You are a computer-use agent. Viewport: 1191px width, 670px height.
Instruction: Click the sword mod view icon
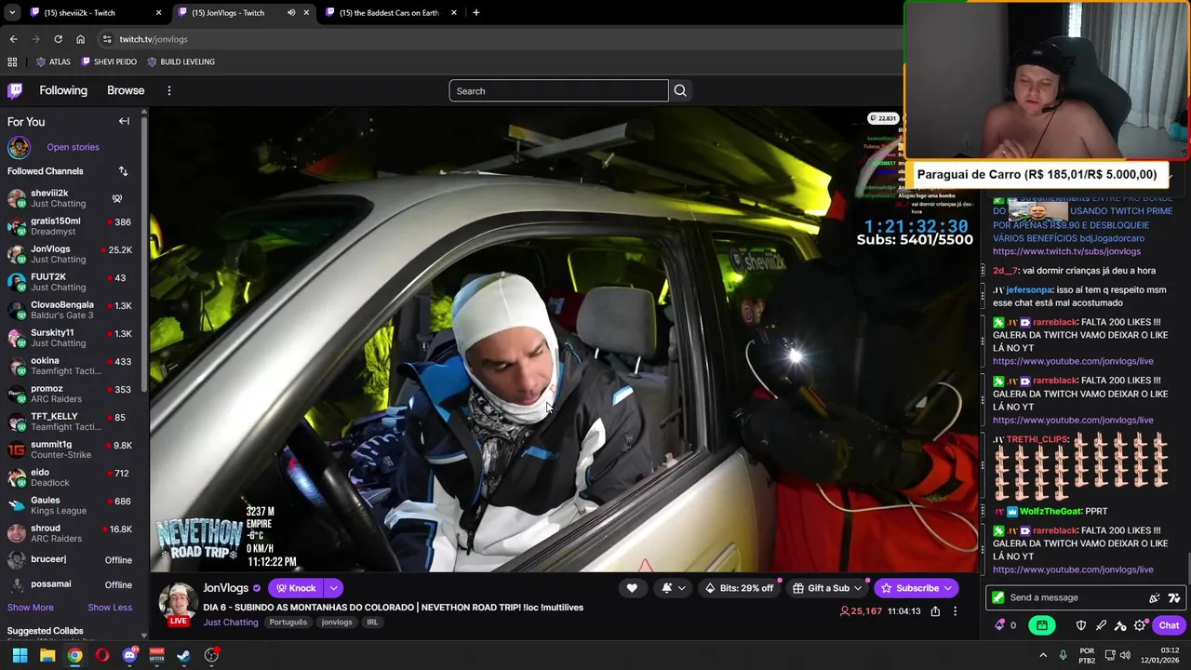[x=1101, y=625]
